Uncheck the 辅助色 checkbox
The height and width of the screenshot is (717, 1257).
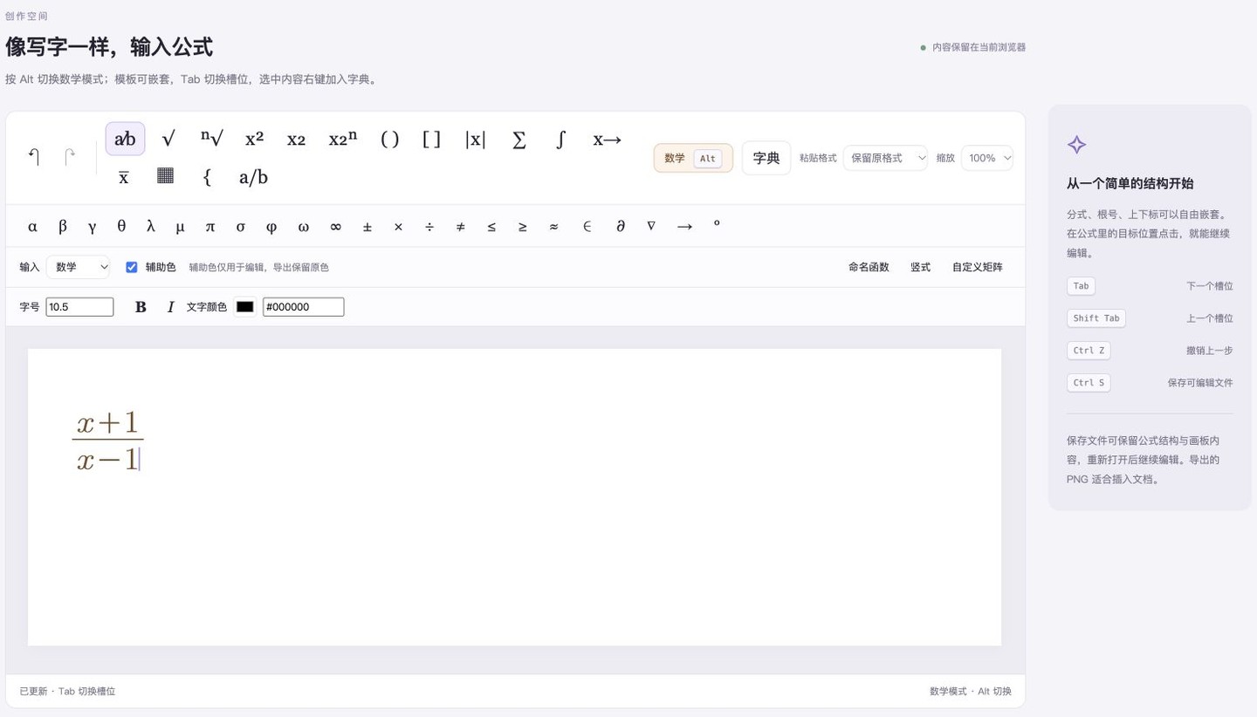pos(132,267)
